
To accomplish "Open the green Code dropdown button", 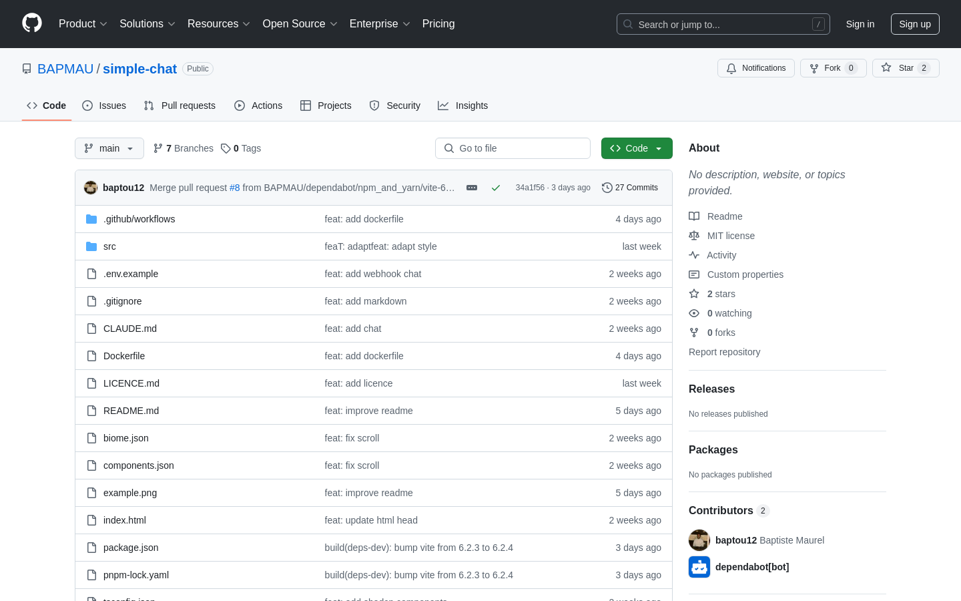I will pos(637,148).
